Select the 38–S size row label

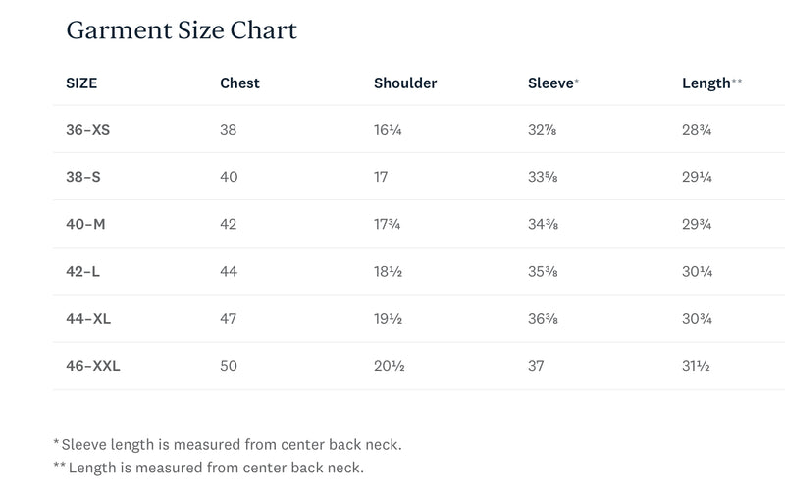click(83, 177)
